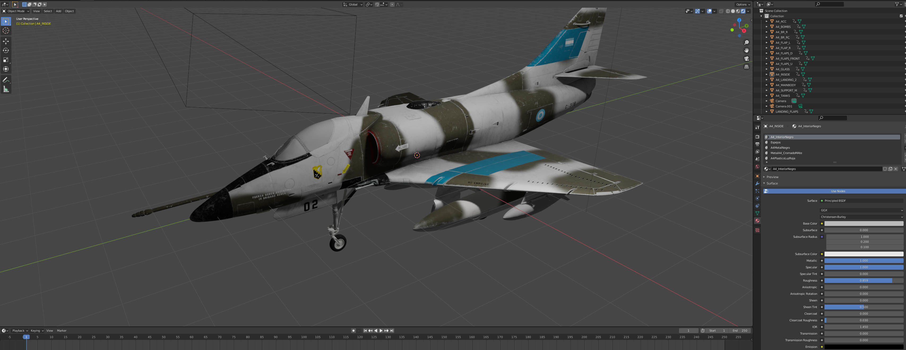
Task: Unlink material with X button
Action: coord(896,169)
